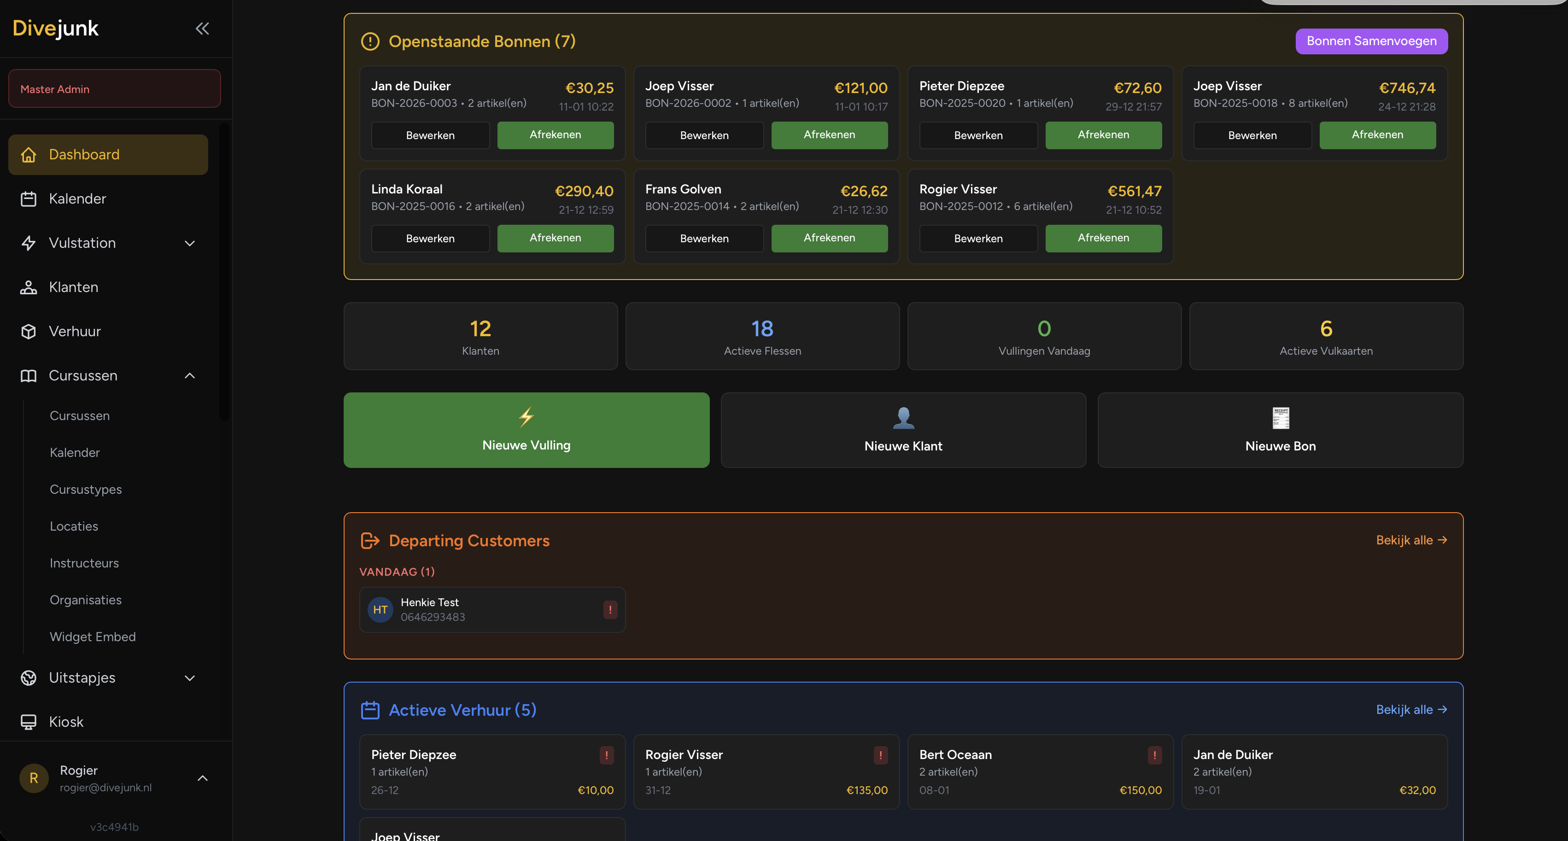The image size is (1568, 841).
Task: Open the Rogier user menu chevron
Action: (x=203, y=778)
